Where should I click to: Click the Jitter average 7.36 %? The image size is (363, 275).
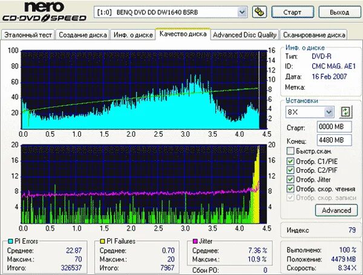258,250
